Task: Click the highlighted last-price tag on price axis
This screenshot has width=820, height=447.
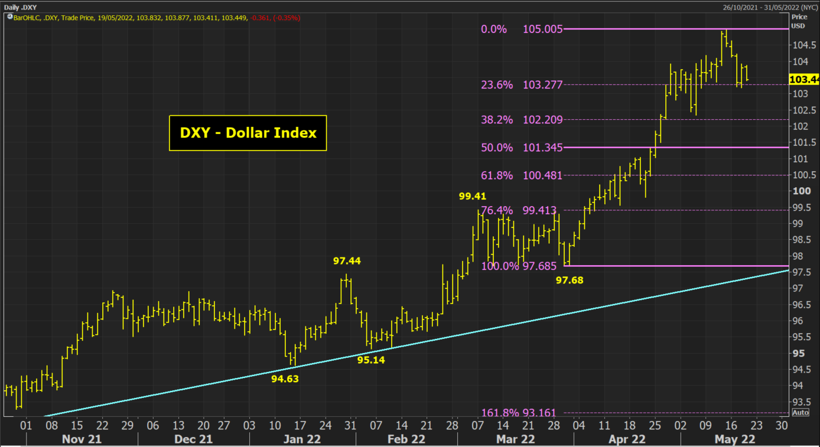Action: [804, 79]
